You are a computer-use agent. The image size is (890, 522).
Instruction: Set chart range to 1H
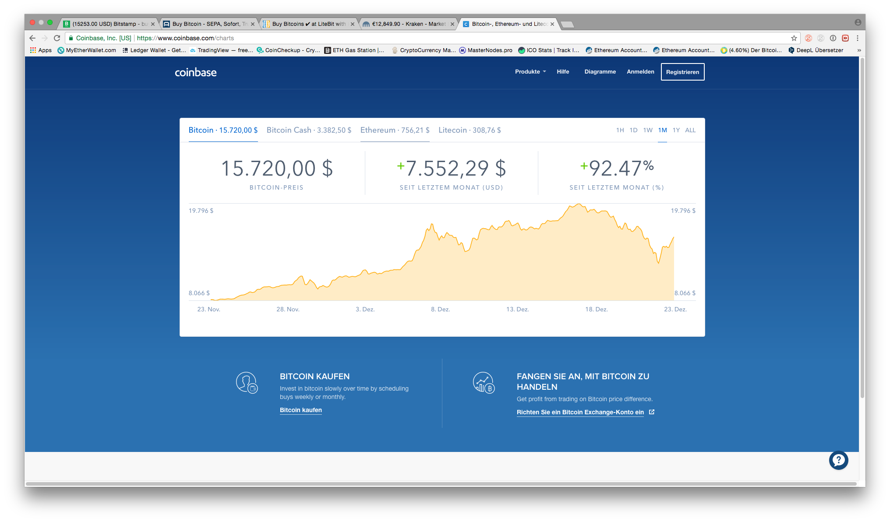click(x=620, y=130)
